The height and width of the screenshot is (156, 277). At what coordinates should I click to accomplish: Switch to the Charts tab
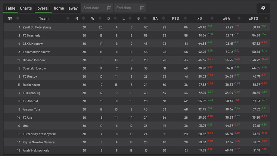pos(26,8)
